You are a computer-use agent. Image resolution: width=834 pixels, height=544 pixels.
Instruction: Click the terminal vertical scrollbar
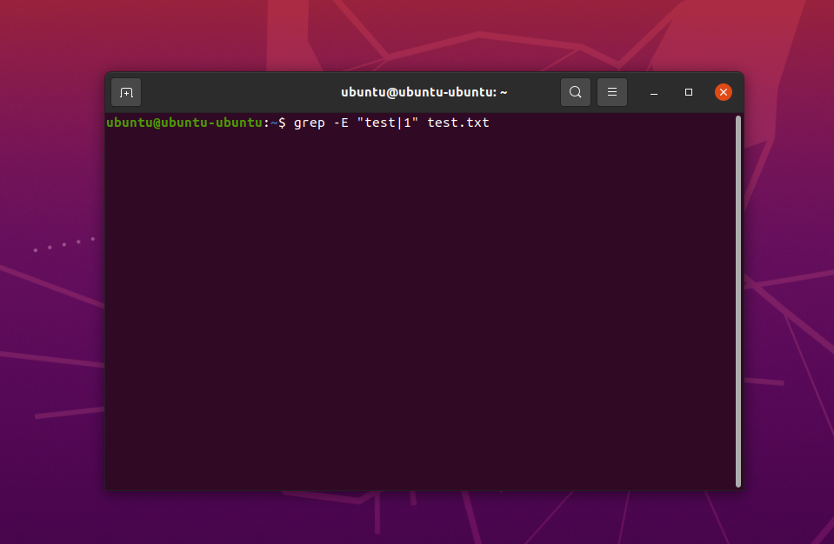[x=738, y=302]
